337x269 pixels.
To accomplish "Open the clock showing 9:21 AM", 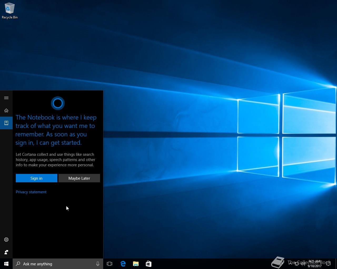I will click(x=315, y=264).
